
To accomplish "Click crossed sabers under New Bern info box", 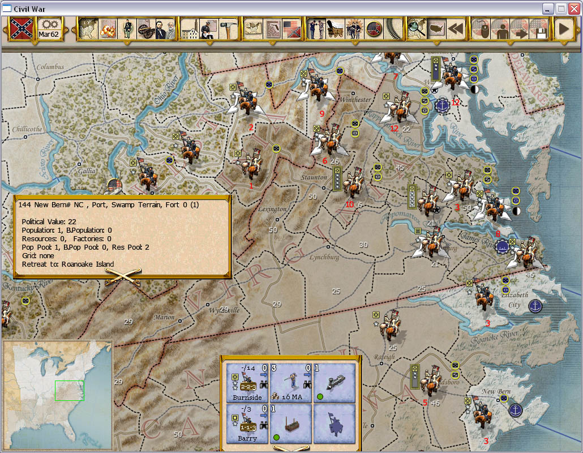I will [123, 277].
